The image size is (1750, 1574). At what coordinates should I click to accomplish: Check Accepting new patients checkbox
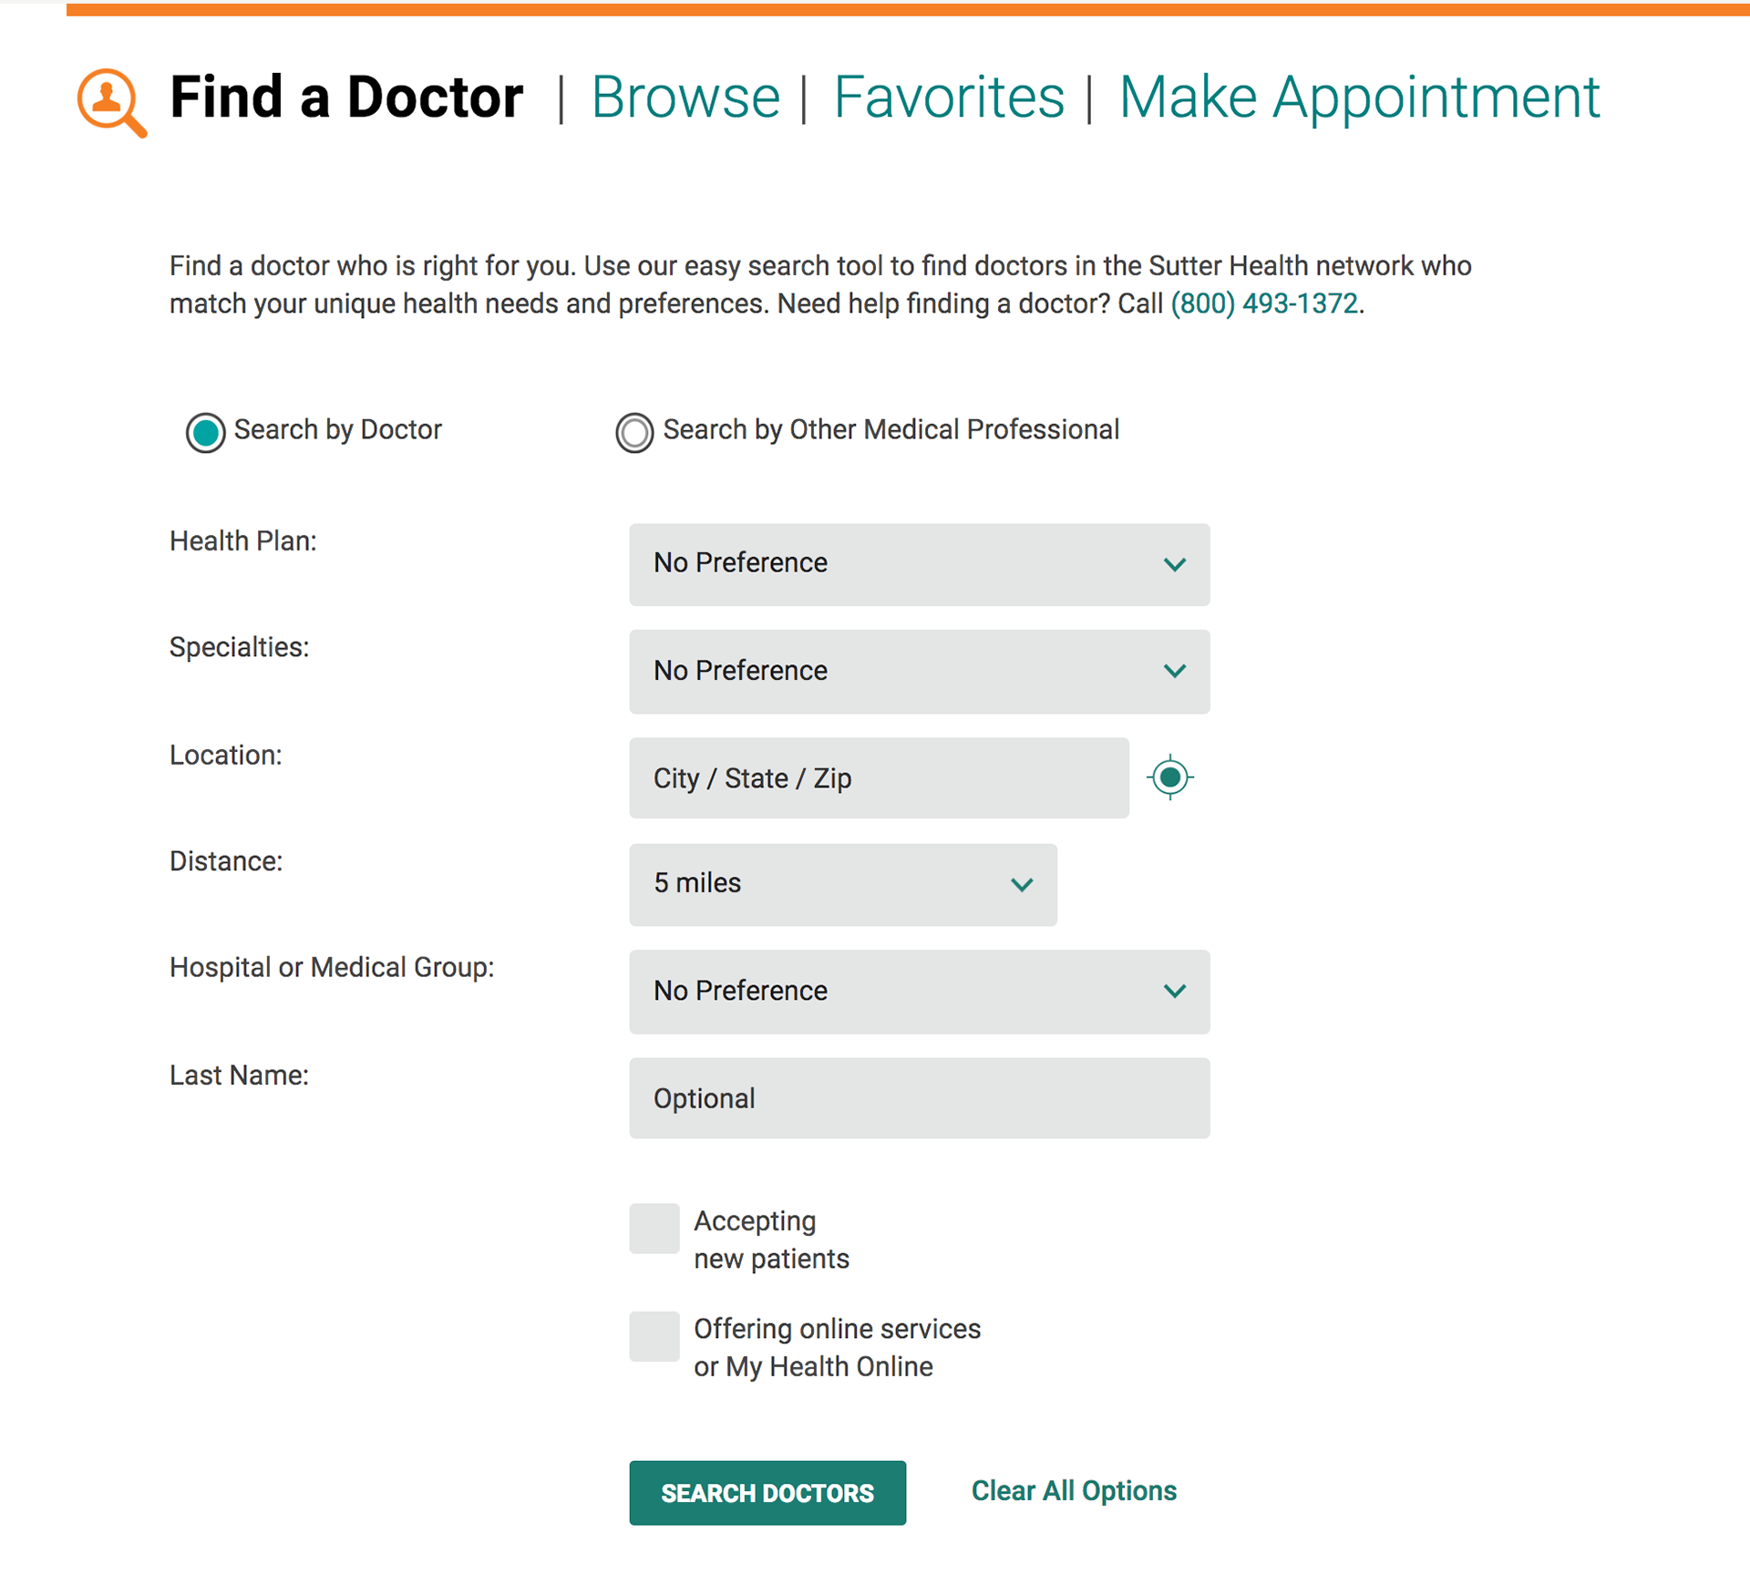point(654,1228)
